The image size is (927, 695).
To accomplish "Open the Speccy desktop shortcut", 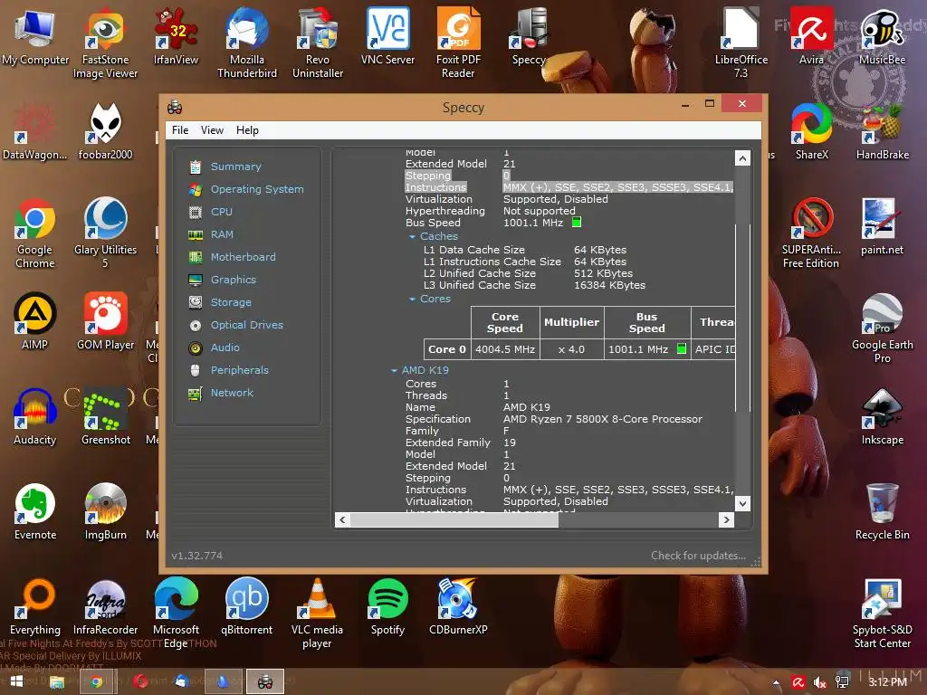I will coord(529,37).
